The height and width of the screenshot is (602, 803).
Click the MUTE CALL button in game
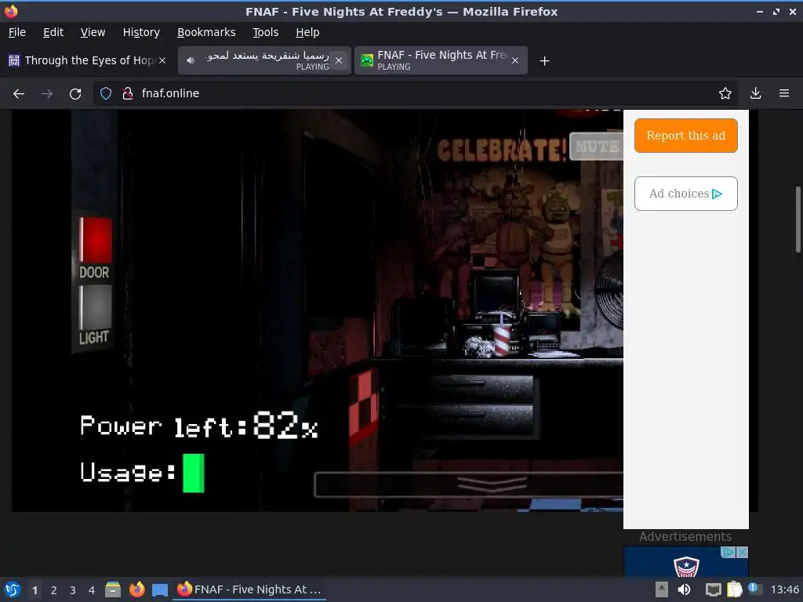(x=597, y=147)
